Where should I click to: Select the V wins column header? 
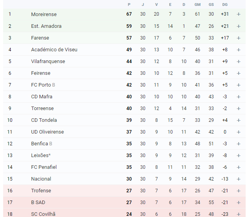coord(156,5)
